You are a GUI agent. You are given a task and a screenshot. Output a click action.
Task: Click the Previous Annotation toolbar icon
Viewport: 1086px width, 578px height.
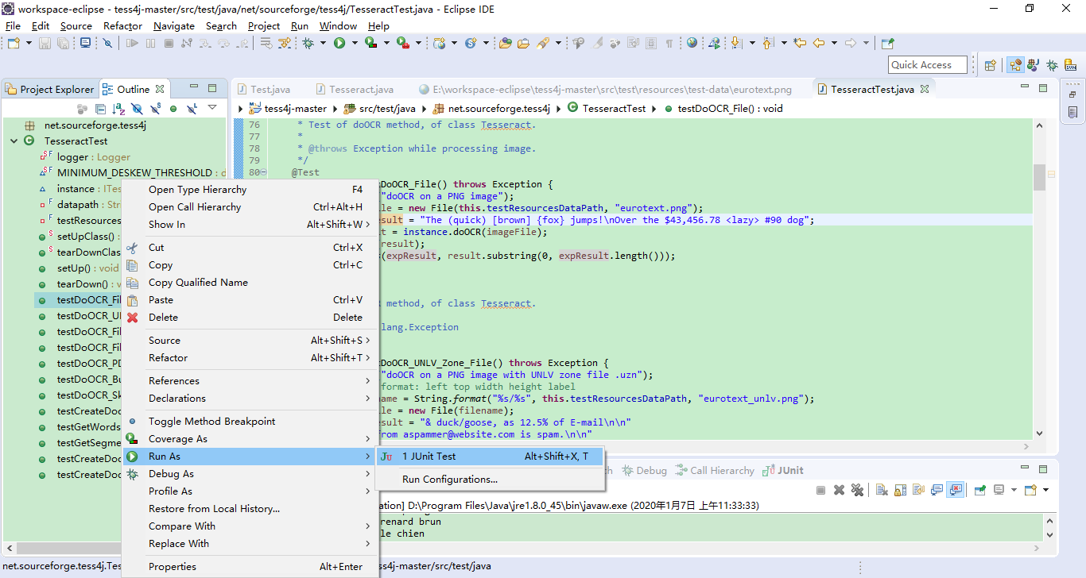[x=767, y=43]
